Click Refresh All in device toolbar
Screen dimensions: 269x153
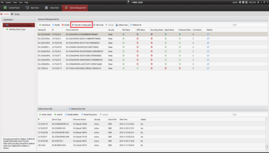[x=136, y=25]
